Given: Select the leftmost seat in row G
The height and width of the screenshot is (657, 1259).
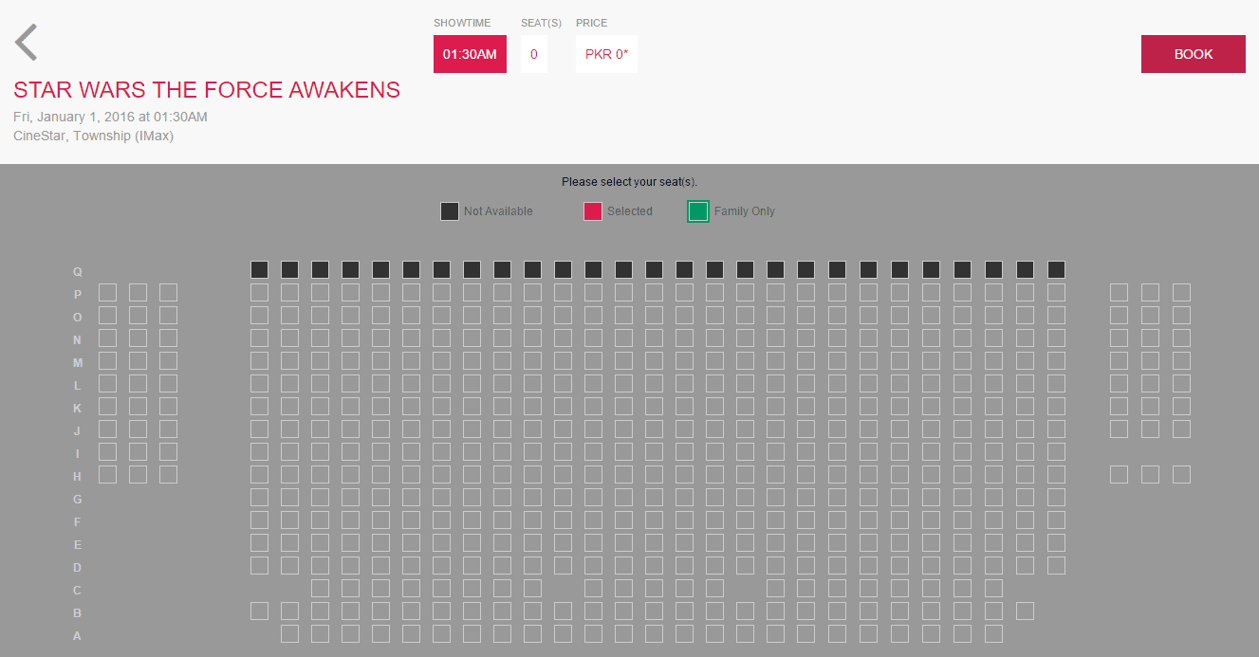Looking at the screenshot, I should (x=259, y=497).
